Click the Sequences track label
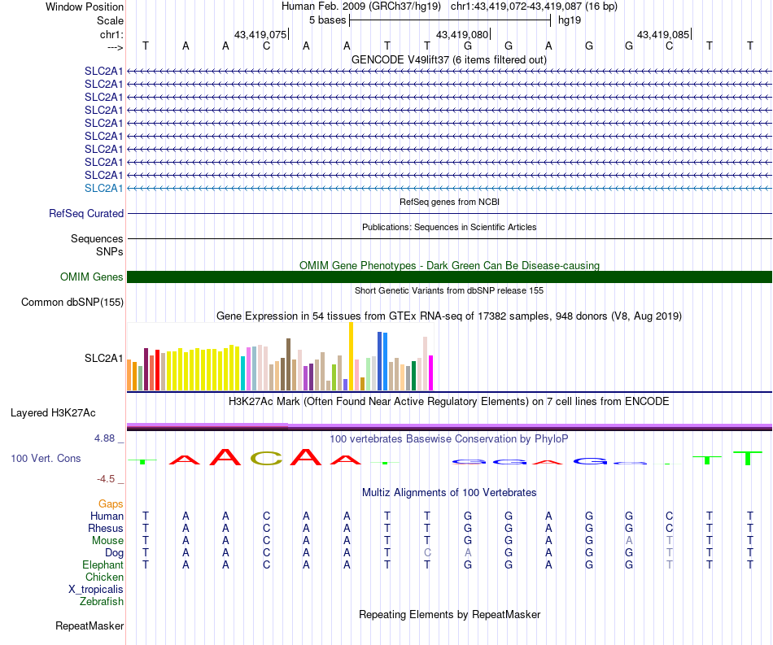This screenshot has height=645, width=773. 97,239
